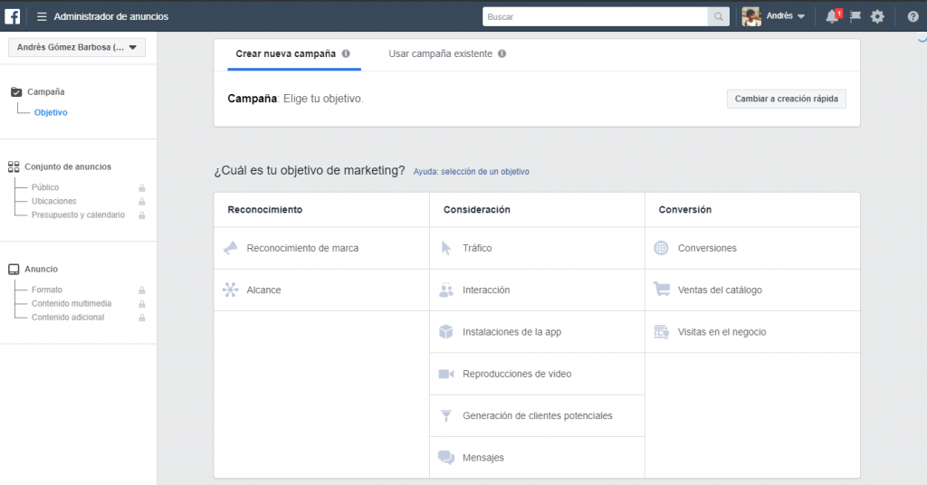The width and height of the screenshot is (927, 485).
Task: Click the search magnifier button
Action: 718,16
